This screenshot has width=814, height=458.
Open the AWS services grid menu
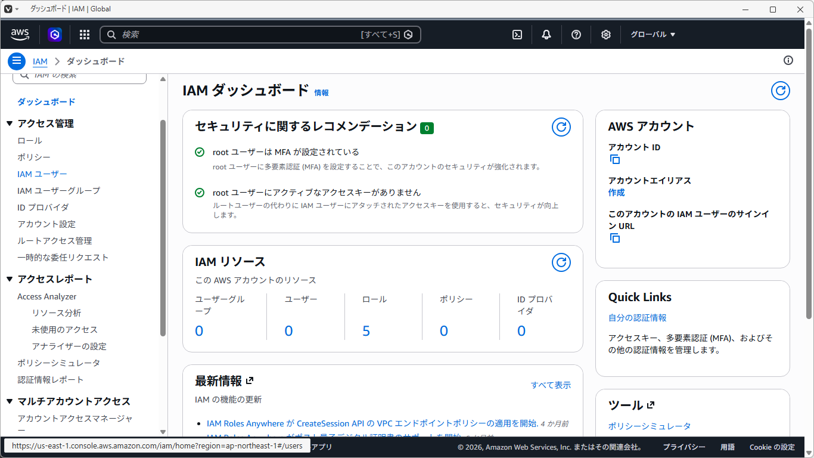pos(85,35)
